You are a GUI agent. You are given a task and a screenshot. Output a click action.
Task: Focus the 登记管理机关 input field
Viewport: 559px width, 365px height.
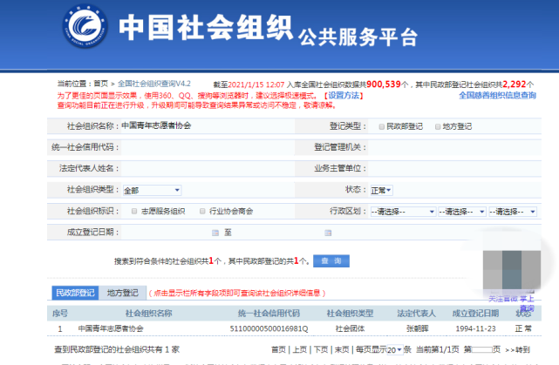[454, 147]
